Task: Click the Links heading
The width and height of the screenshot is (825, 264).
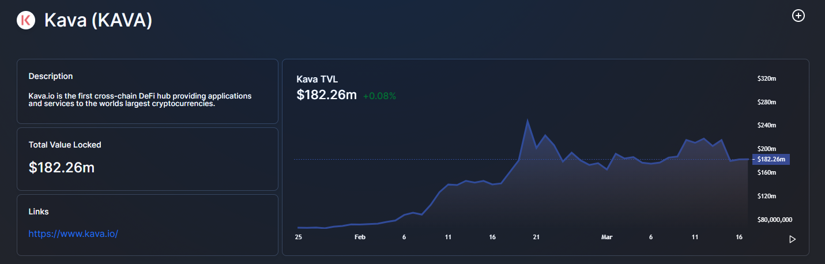Action: [x=39, y=212]
